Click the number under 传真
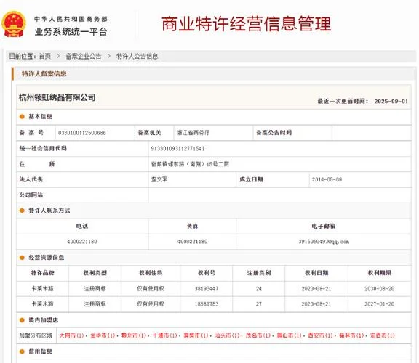 [192, 242]
